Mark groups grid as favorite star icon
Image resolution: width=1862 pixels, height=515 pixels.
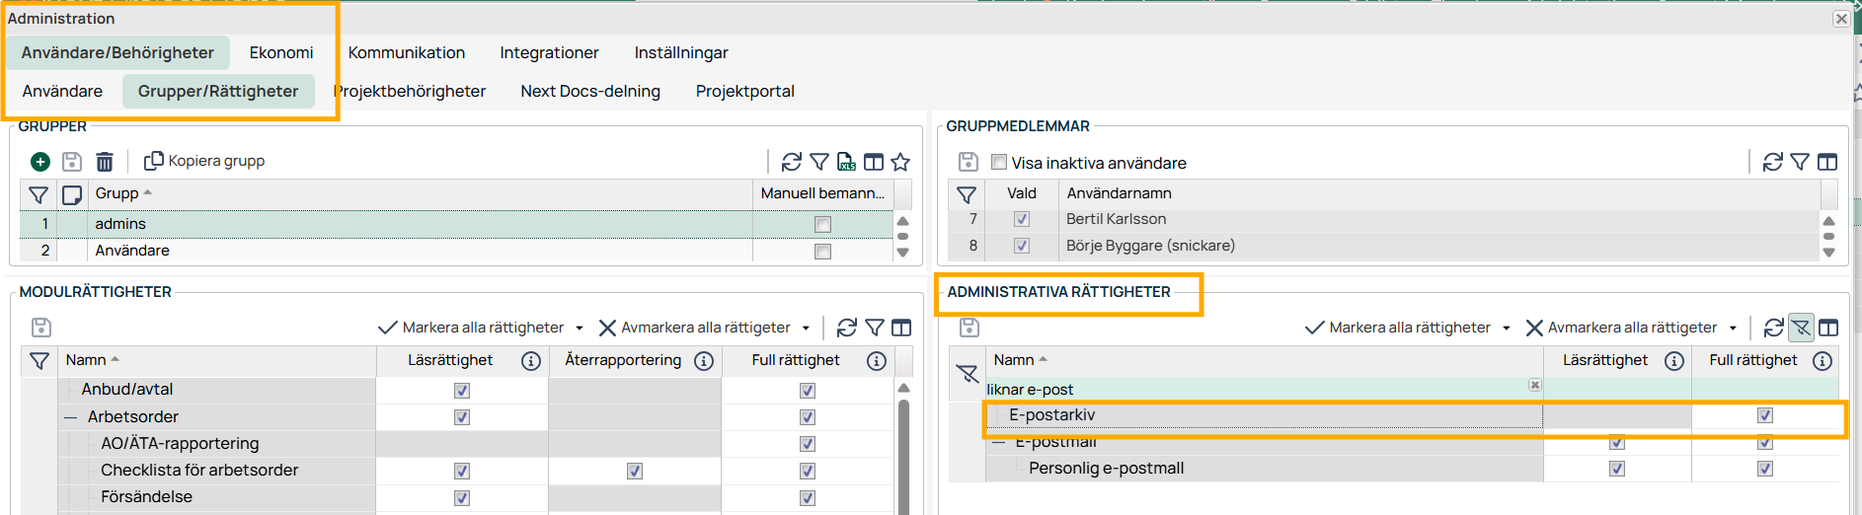pyautogui.click(x=900, y=162)
